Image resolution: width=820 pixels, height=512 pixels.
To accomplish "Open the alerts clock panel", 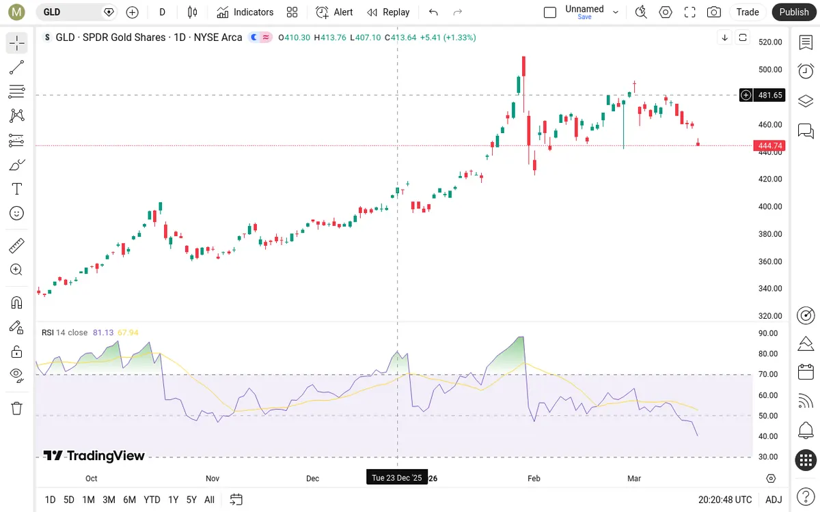I will click(x=806, y=71).
